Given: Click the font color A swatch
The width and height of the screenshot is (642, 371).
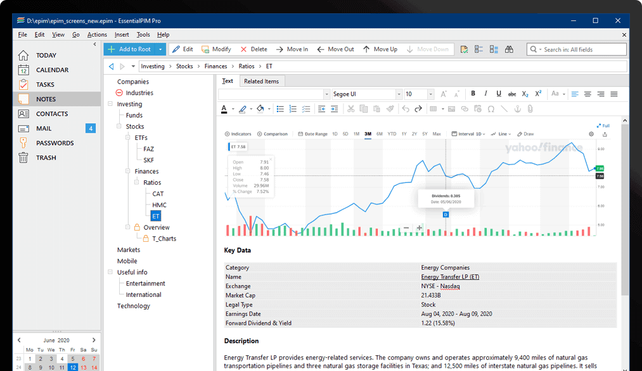Looking at the screenshot, I should [224, 109].
